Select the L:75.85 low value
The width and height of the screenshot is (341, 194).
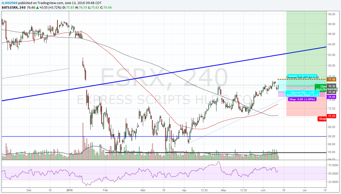tap(93, 8)
